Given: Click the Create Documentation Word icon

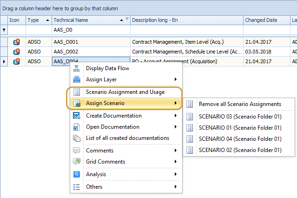Looking at the screenshot, I should point(77,116).
